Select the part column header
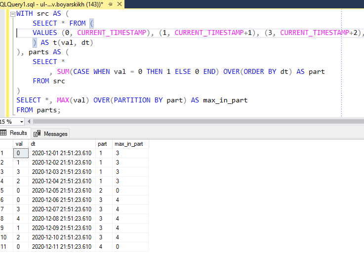Image resolution: width=364 pixels, height=262 pixels. point(103,144)
